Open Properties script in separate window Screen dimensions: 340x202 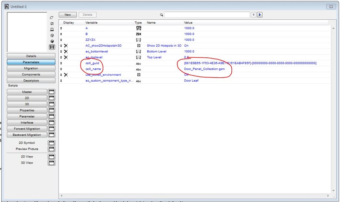(51, 110)
